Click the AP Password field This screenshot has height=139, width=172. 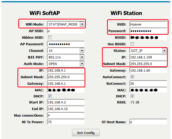[66, 44]
